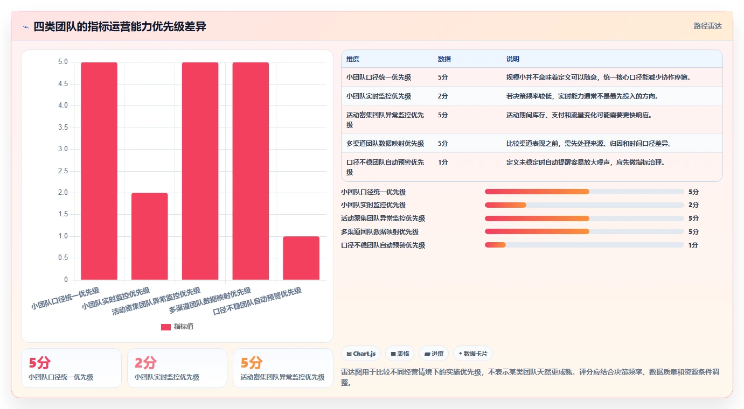Screen dimensions: 744x409
Task: Toggle the 指标值 legend swatch under the chart
Action: tap(166, 327)
